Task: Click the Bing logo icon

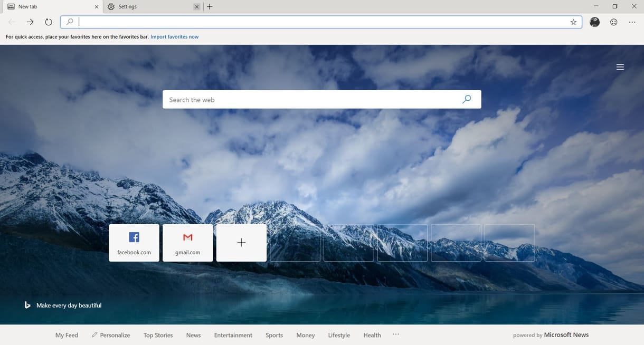Action: (27, 305)
